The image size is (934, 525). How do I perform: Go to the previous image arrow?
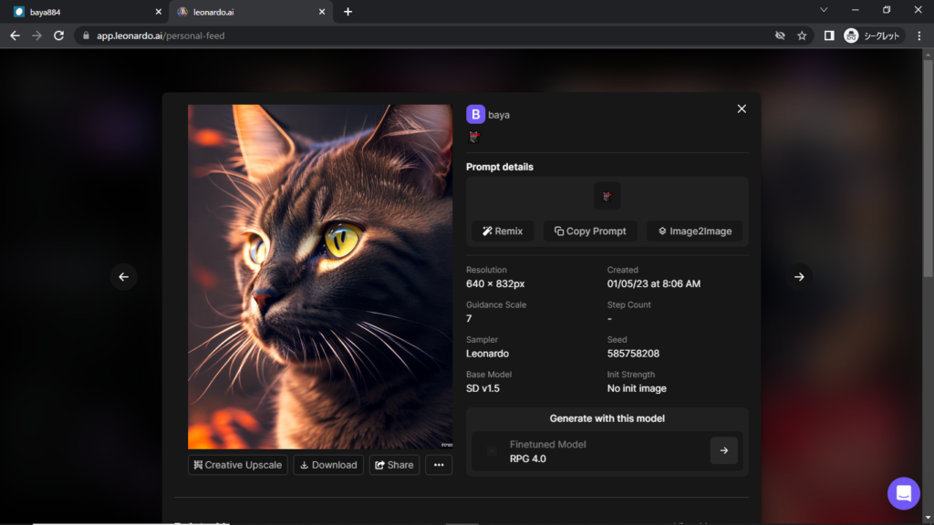click(124, 277)
